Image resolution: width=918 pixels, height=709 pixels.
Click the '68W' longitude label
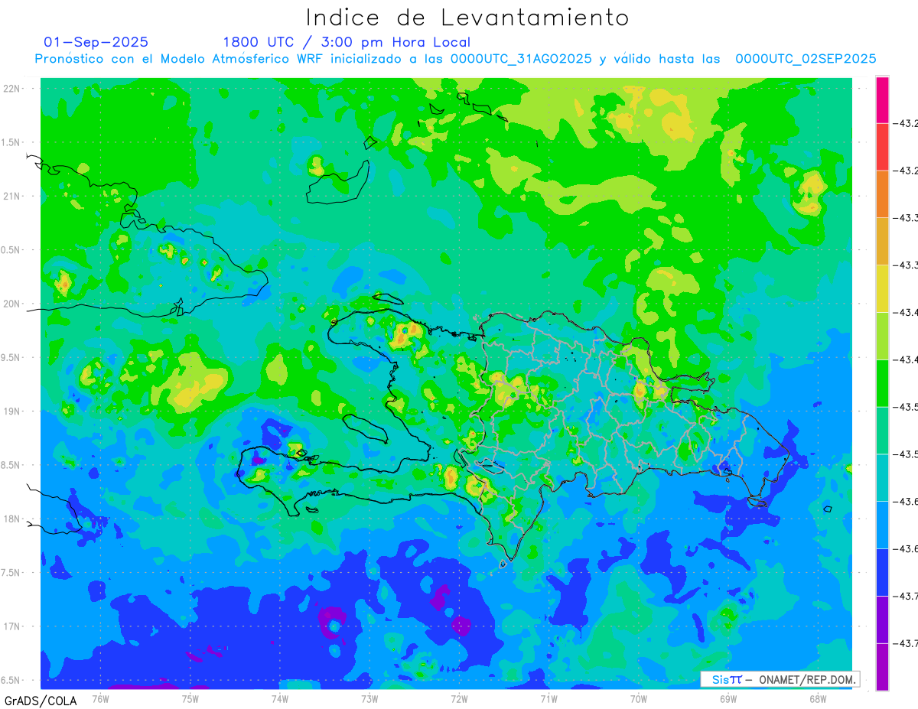pos(817,699)
